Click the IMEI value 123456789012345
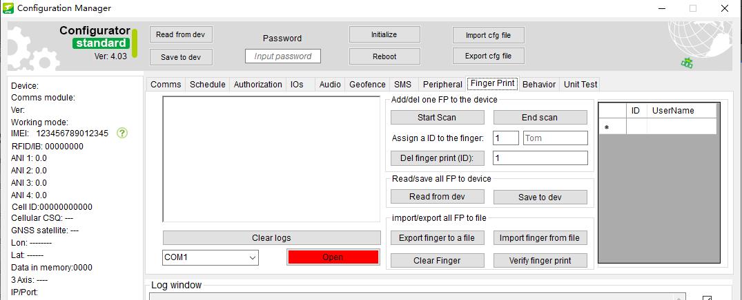The width and height of the screenshot is (742, 300). pos(72,133)
